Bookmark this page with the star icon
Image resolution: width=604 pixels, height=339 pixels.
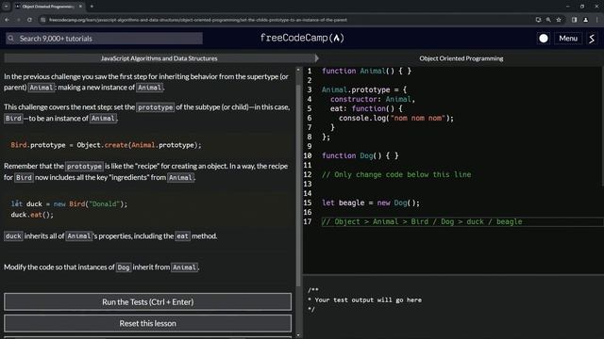[559, 20]
